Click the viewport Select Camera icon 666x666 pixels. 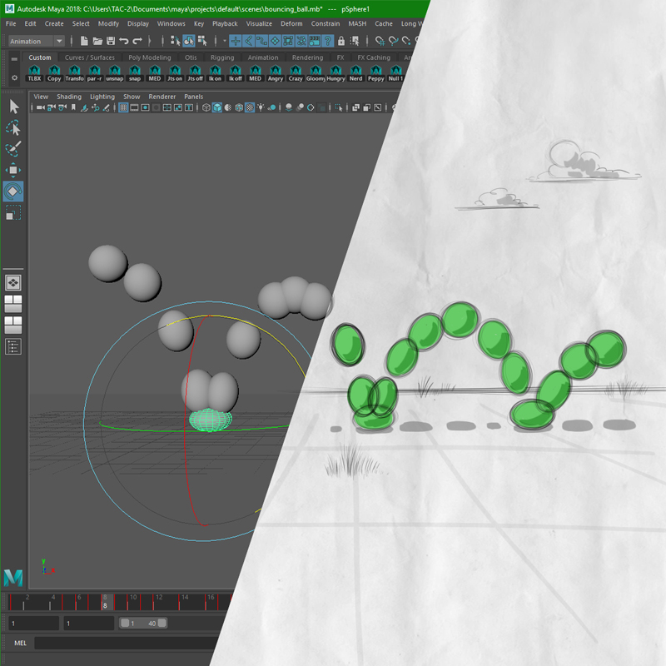pos(40,107)
